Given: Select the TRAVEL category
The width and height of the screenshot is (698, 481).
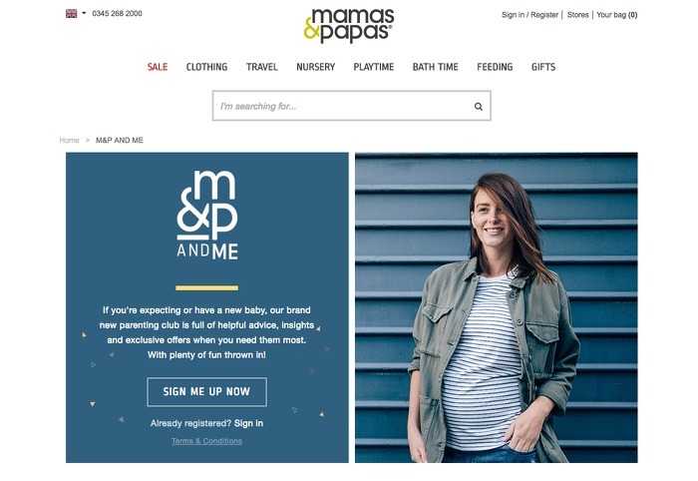Looking at the screenshot, I should pos(261,67).
